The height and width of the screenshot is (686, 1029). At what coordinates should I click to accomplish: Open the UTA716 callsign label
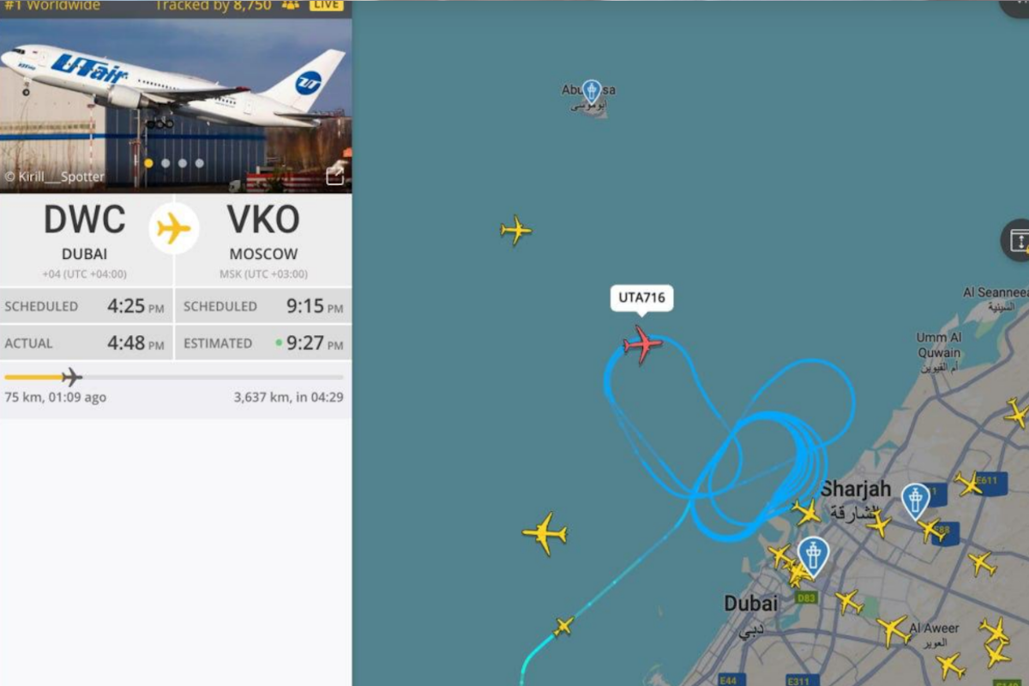pos(641,298)
